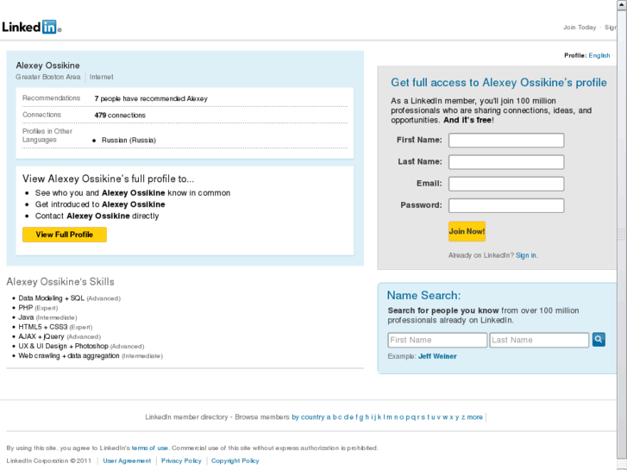Focus the Email input field
627x470 pixels.
pyautogui.click(x=506, y=184)
